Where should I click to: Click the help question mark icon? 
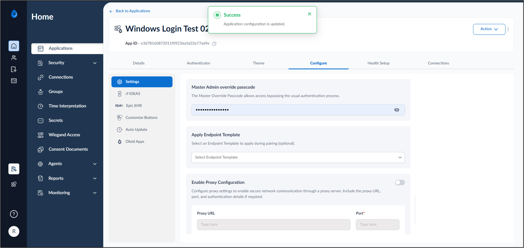[x=14, y=214]
